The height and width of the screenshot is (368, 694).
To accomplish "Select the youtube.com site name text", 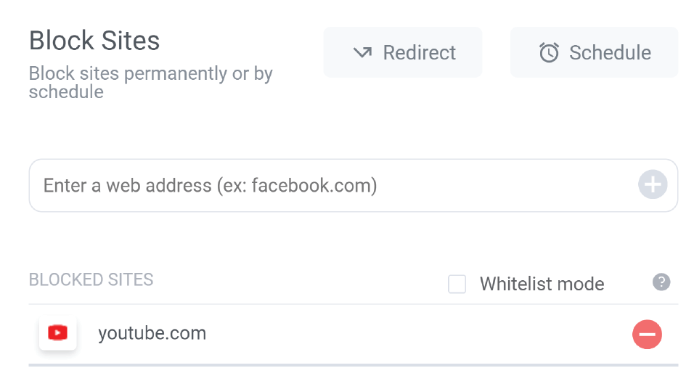I will [152, 333].
